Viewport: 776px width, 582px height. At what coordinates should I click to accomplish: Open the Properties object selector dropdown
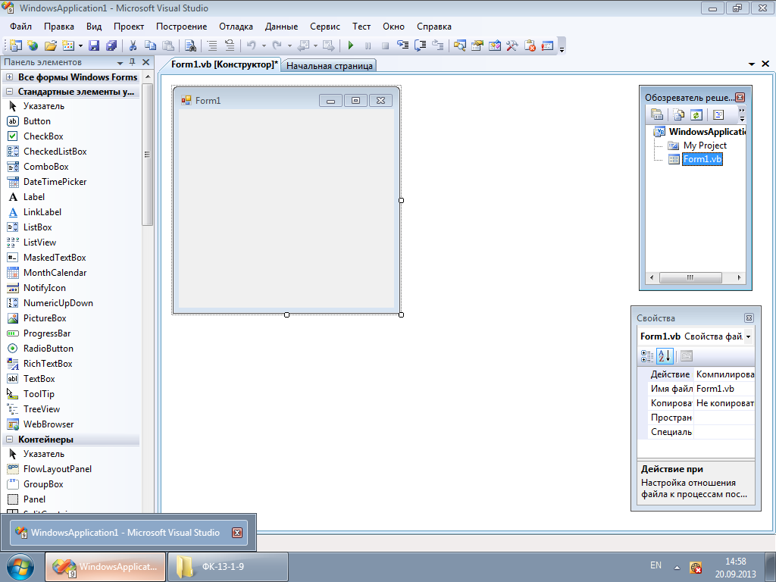click(748, 337)
